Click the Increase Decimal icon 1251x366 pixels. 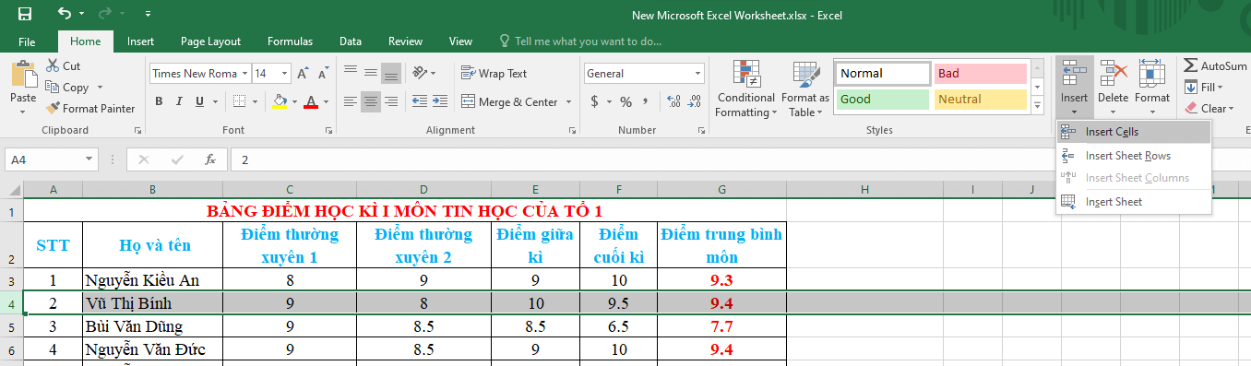[x=673, y=101]
